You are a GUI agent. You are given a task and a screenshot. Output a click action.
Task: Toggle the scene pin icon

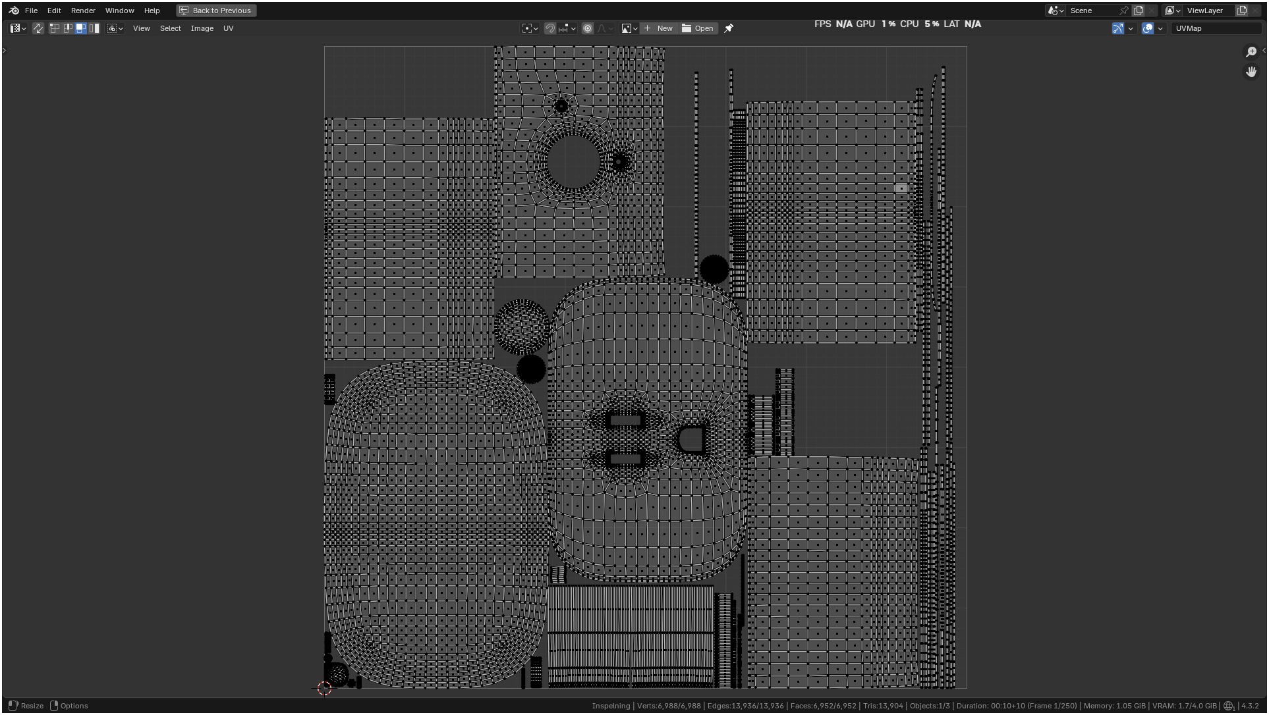1124,11
